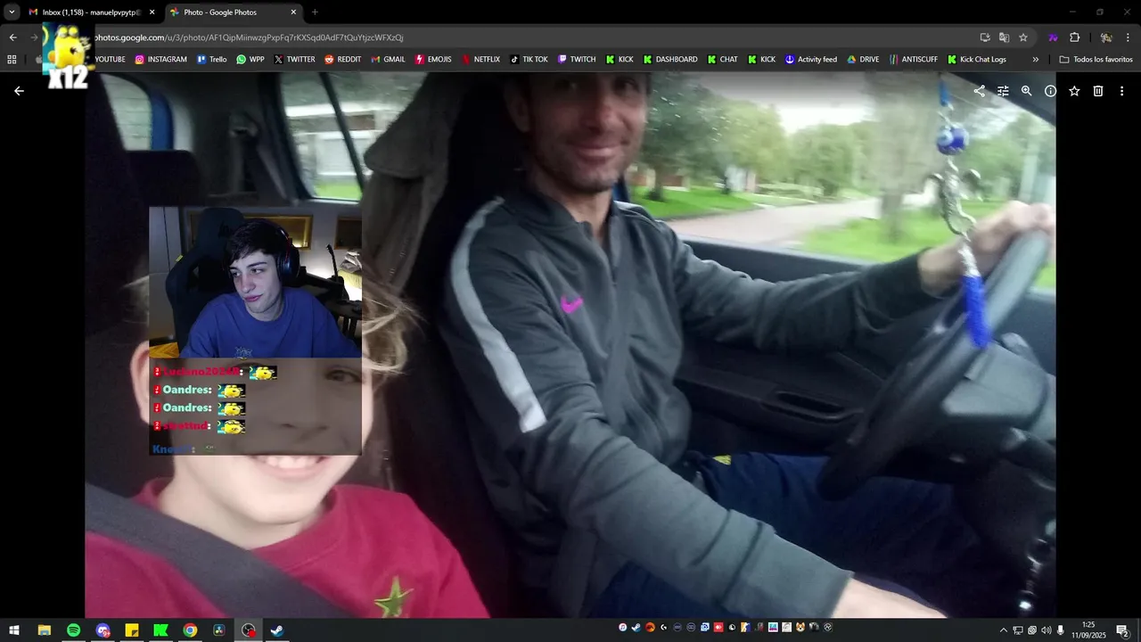The height and width of the screenshot is (642, 1141).
Task: Open the Todos los favoritos folder
Action: point(1096,60)
